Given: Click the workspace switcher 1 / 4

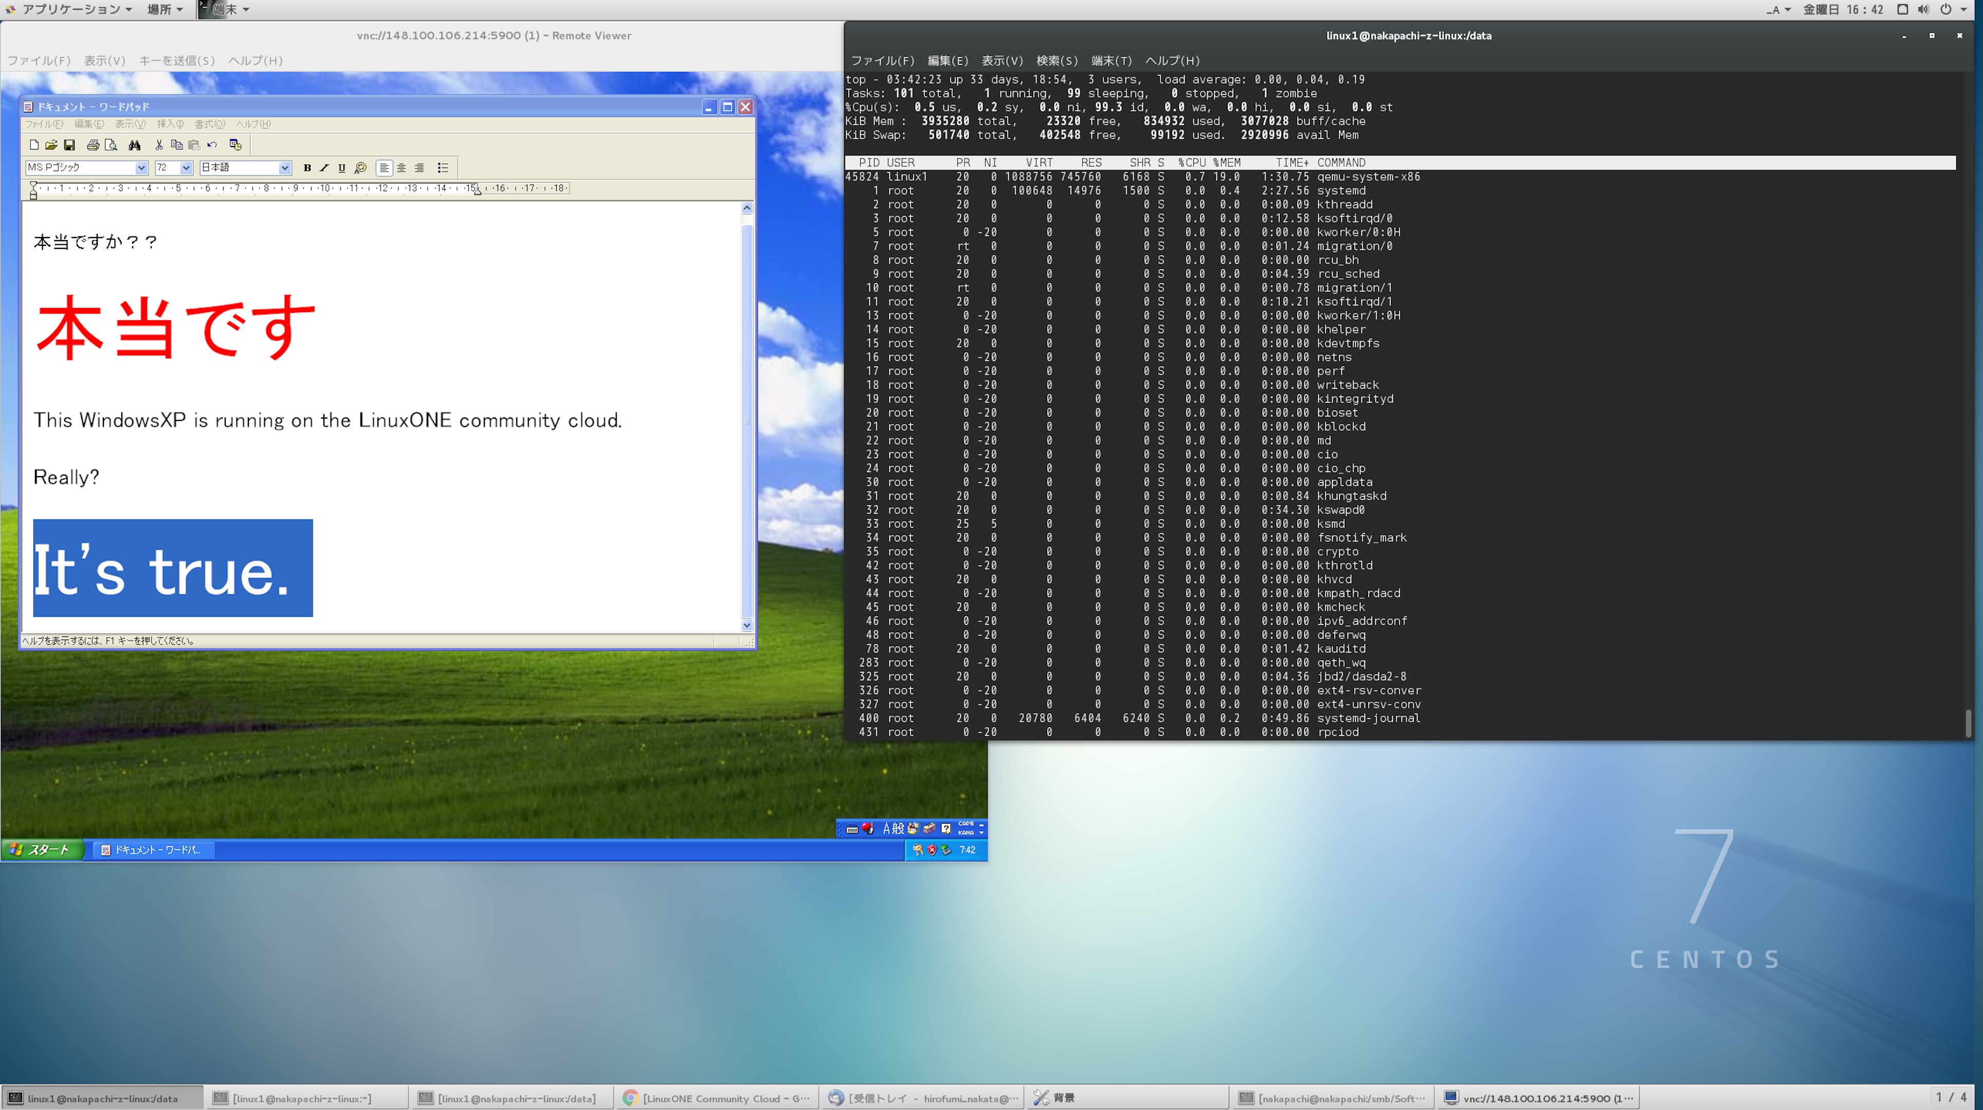Looking at the screenshot, I should coord(1951,1098).
